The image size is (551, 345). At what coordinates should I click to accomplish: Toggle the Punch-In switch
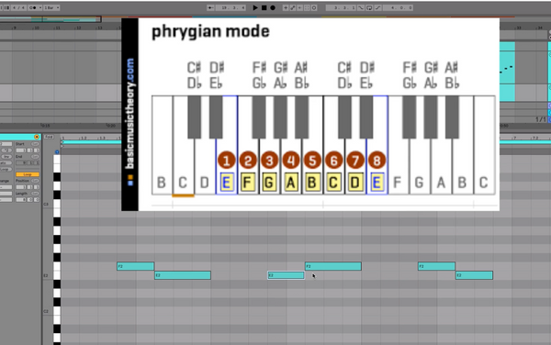[x=361, y=7]
